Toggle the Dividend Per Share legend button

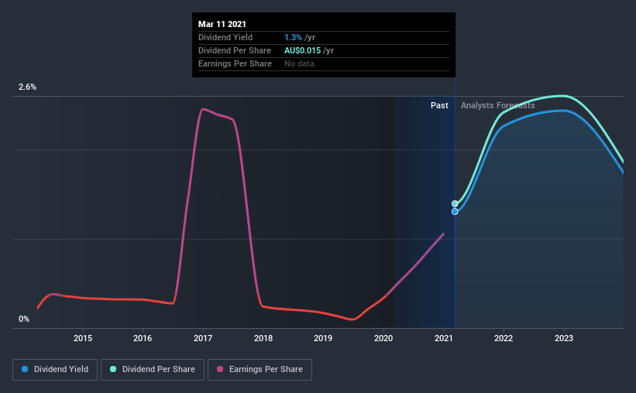coord(153,370)
